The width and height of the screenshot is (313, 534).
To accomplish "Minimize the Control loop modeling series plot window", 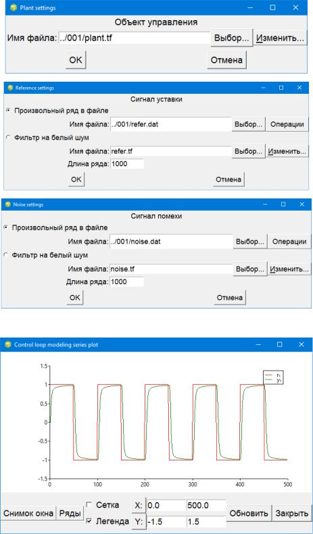I will point(259,345).
